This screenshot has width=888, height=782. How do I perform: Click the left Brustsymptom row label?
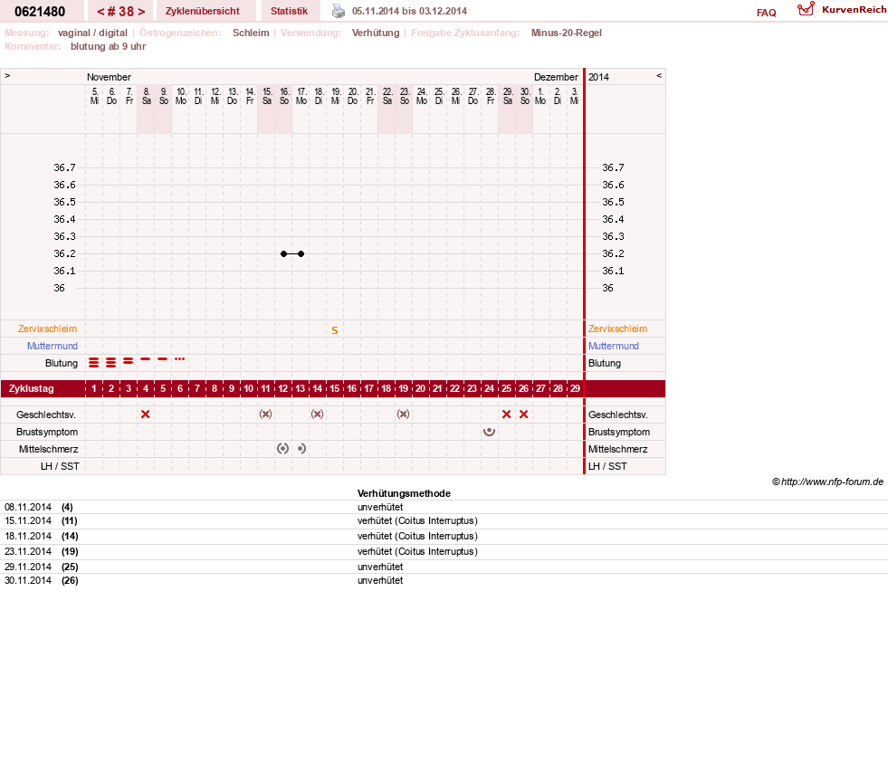(x=47, y=432)
